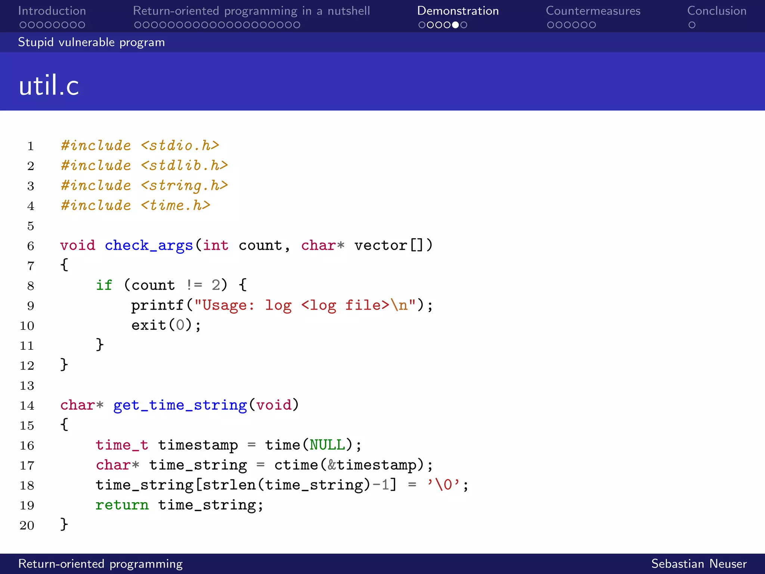Open the Introduction section link
This screenshot has height=574, width=765.
[x=52, y=11]
